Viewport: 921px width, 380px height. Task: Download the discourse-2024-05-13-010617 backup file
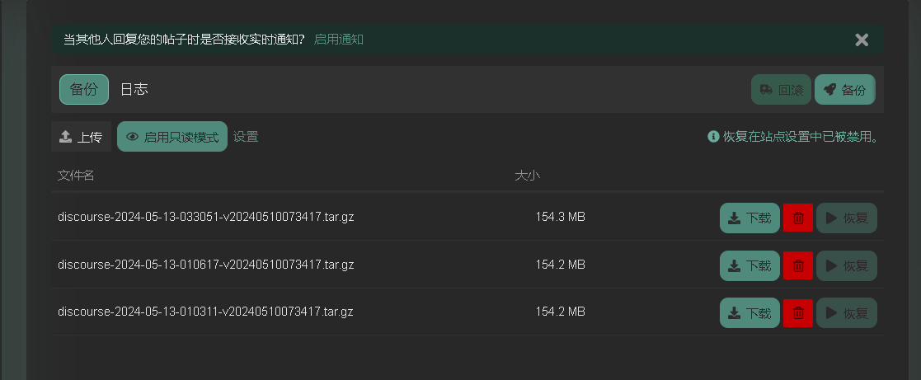[749, 265]
